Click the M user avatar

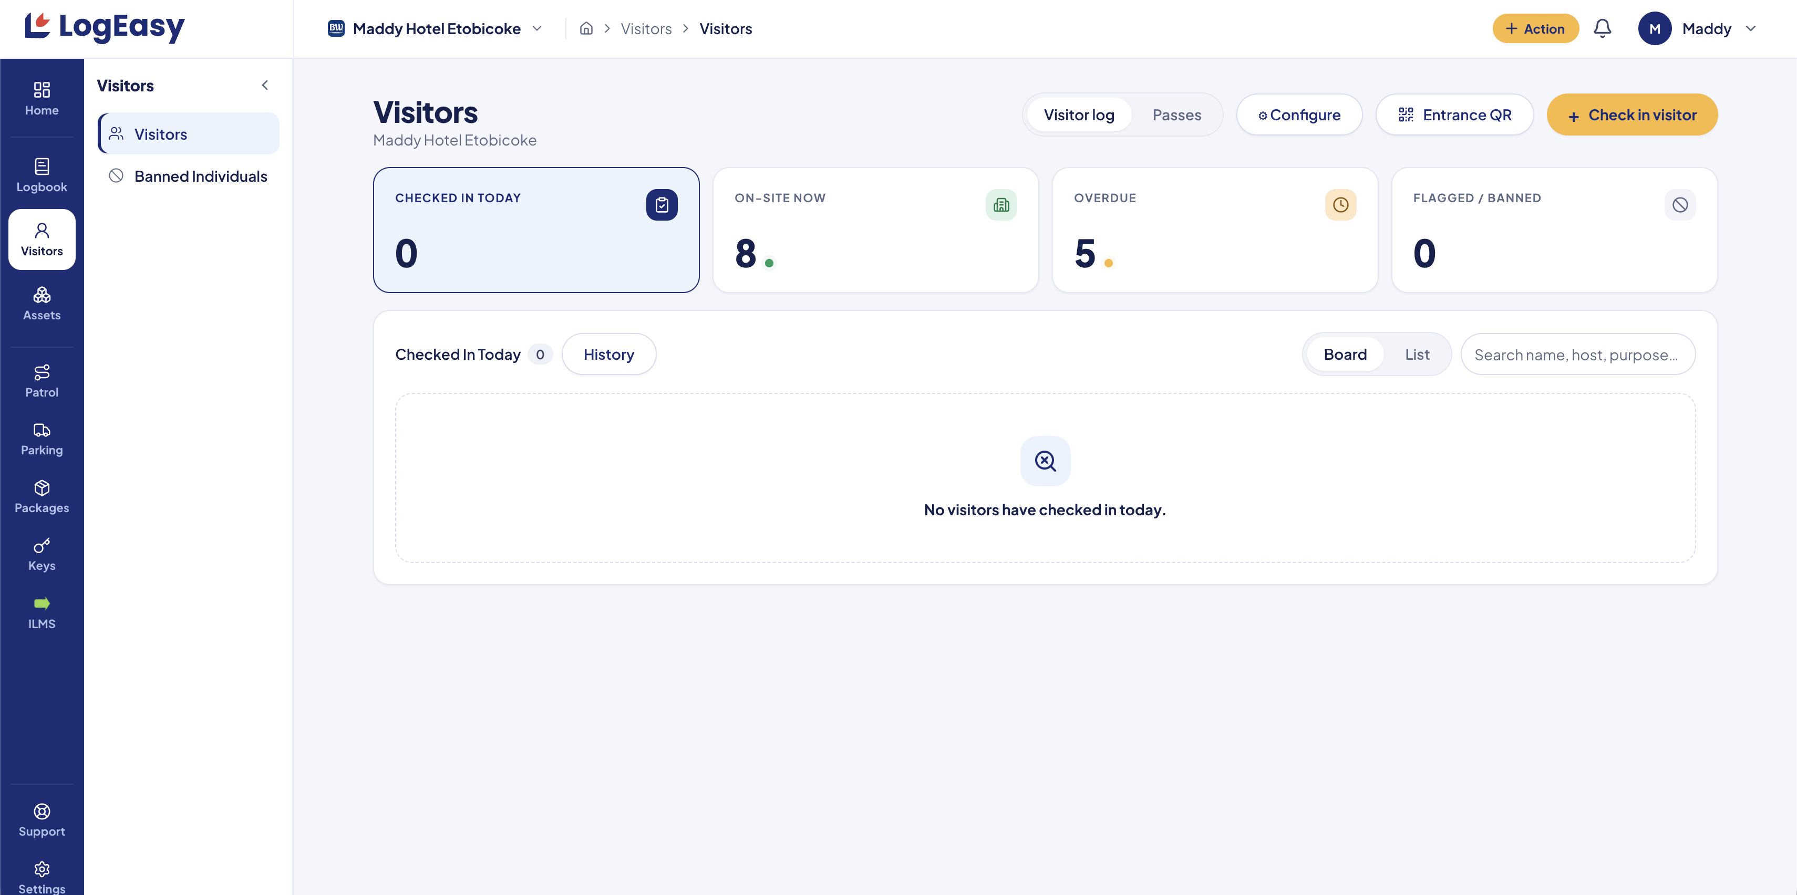coord(1655,28)
